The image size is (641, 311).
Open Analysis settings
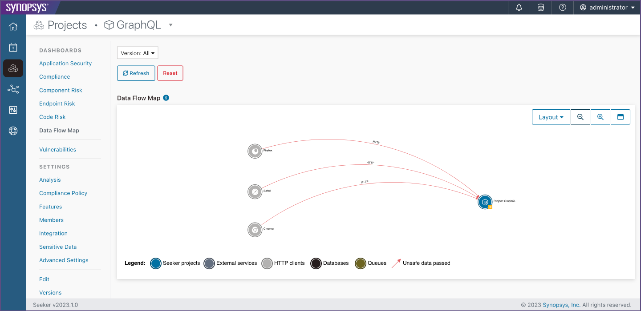click(50, 180)
